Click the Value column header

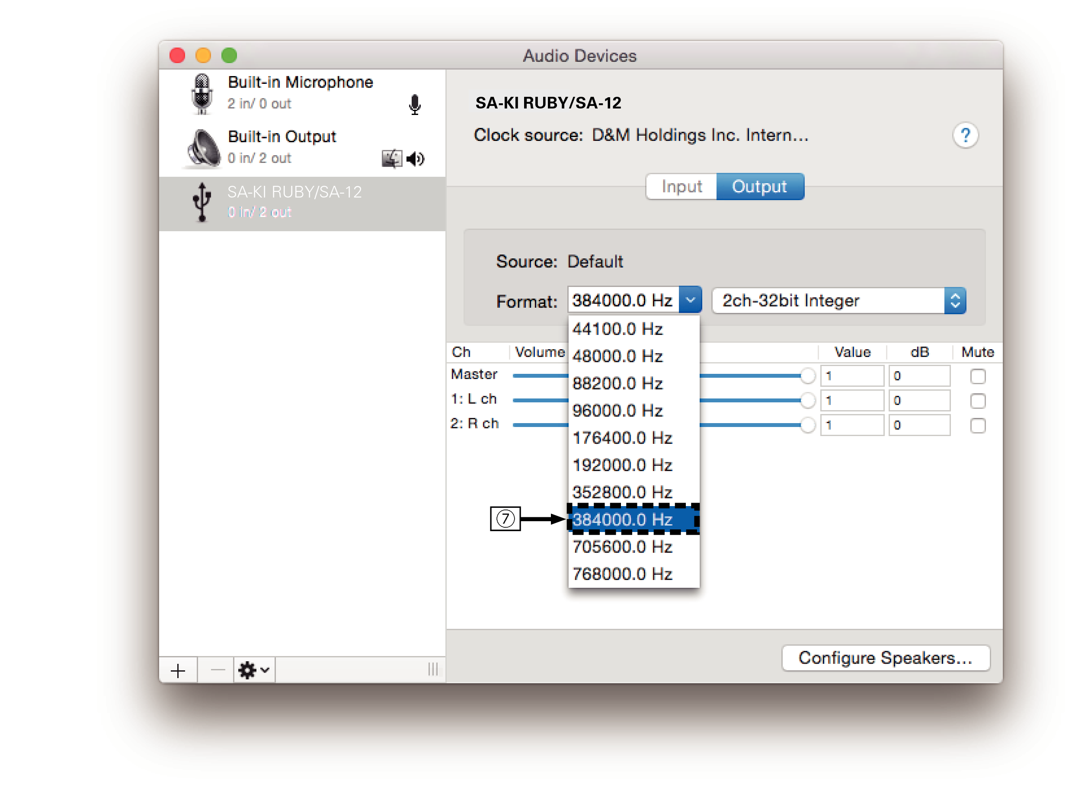pyautogui.click(x=852, y=352)
